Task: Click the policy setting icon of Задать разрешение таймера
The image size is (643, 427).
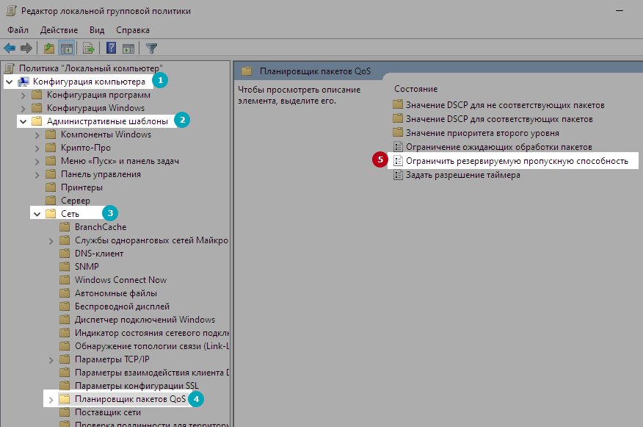Action: pyautogui.click(x=398, y=175)
